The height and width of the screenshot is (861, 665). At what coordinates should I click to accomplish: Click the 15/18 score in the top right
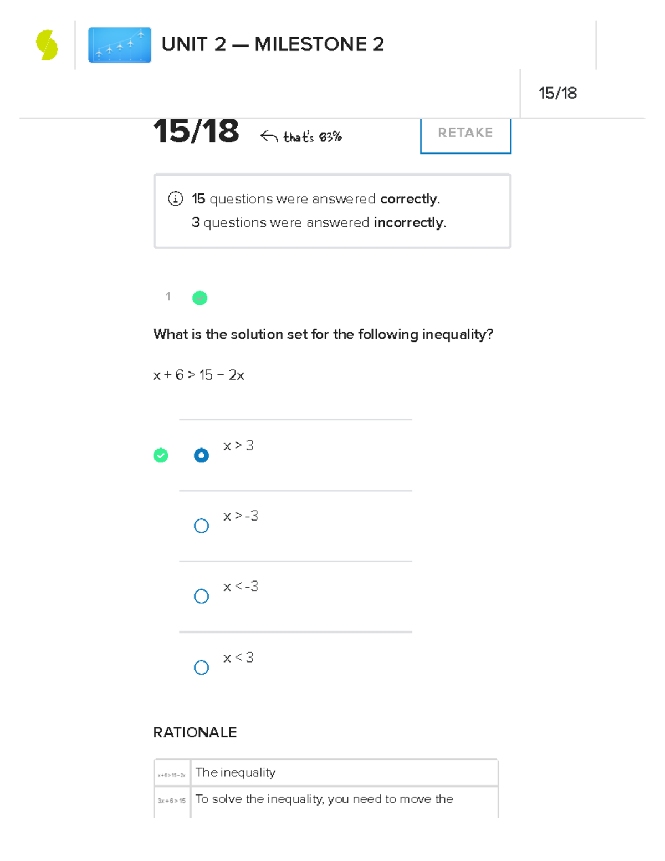[x=557, y=93]
